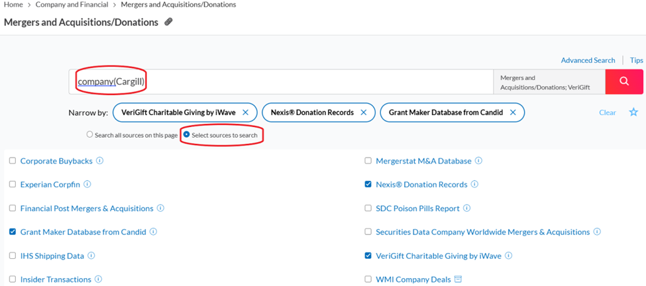Screen dimensions: 646x286
Task: Click archive icon beside WMI Company Deals
Action: pyautogui.click(x=458, y=279)
